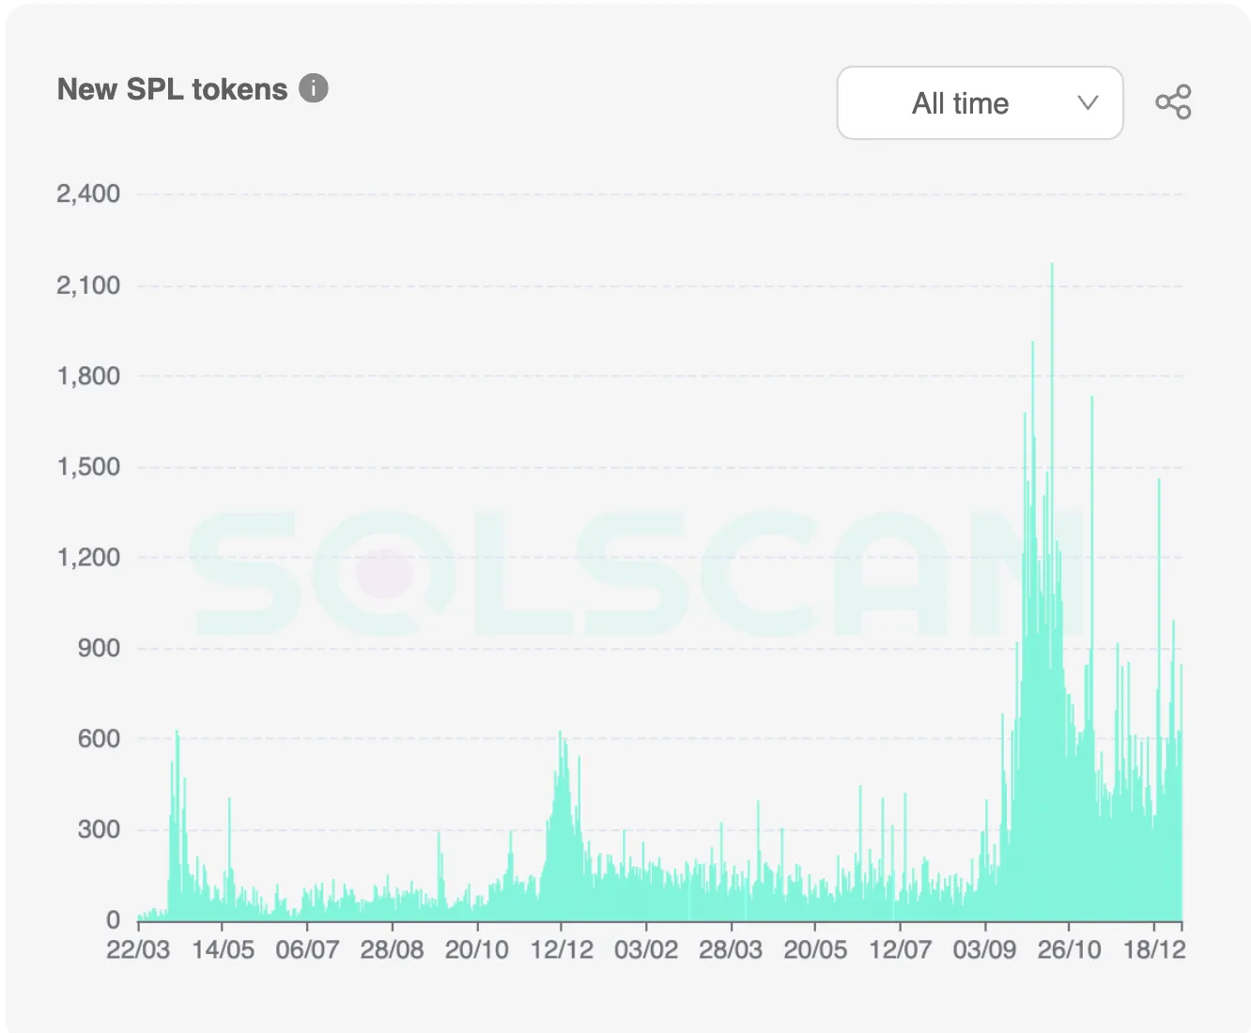The height and width of the screenshot is (1033, 1251).
Task: Click the 20/10 date label
Action: (x=476, y=949)
